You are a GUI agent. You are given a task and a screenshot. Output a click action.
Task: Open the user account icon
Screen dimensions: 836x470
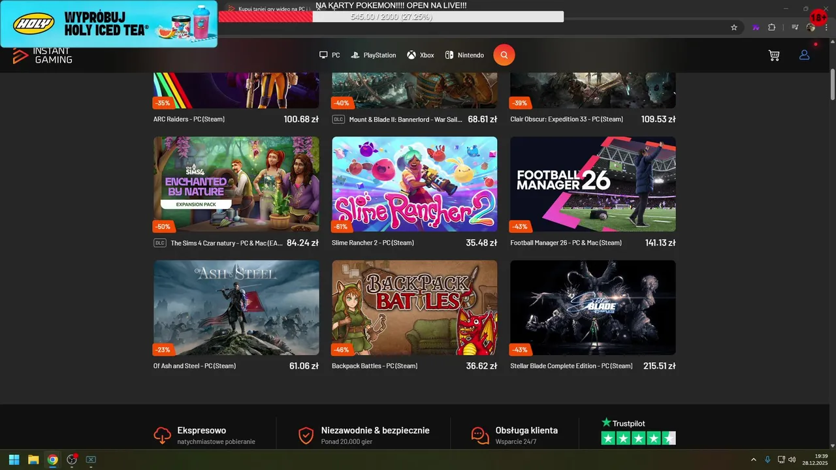[804, 55]
